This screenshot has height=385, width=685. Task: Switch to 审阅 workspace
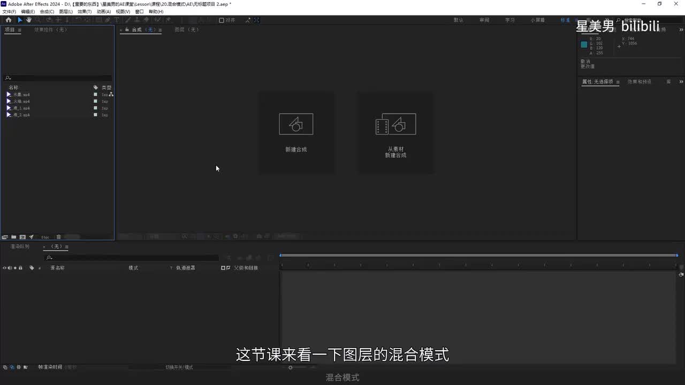pos(484,20)
